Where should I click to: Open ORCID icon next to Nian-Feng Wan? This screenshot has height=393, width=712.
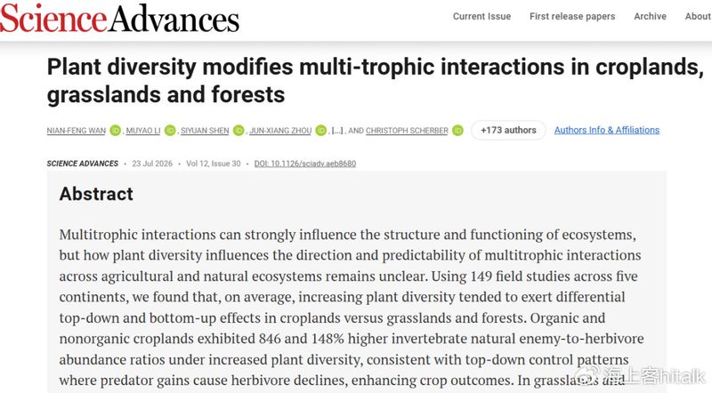[116, 131]
